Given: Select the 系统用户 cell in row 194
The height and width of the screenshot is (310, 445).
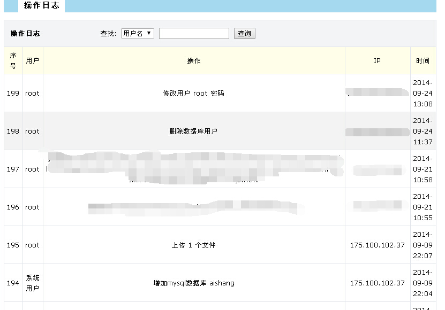Looking at the screenshot, I should (x=32, y=283).
